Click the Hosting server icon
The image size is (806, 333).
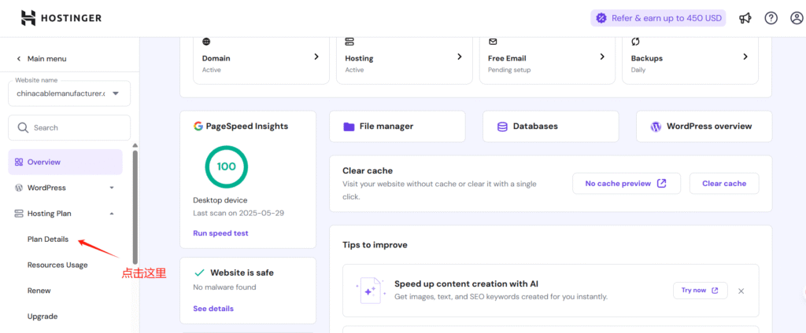[x=349, y=42]
